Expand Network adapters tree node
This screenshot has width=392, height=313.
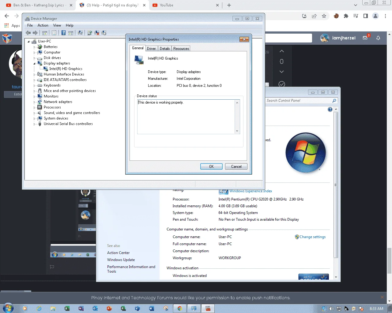[34, 102]
